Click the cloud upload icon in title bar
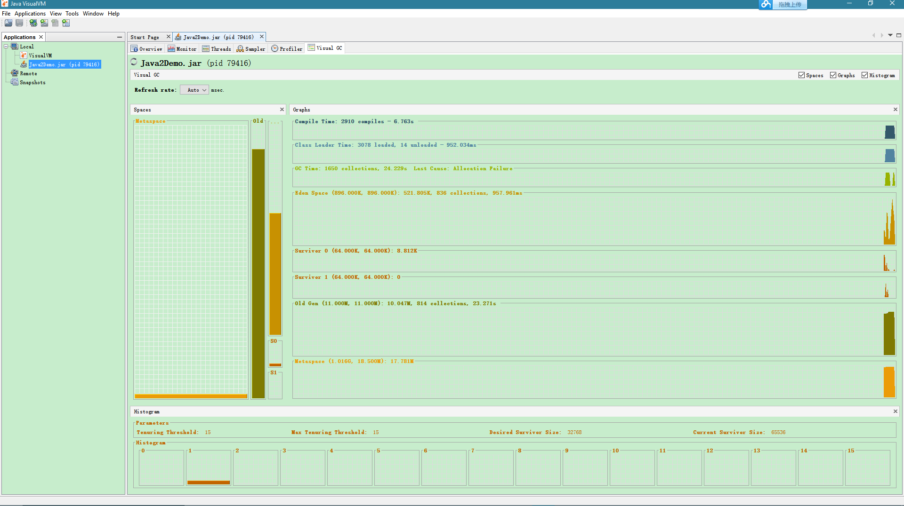This screenshot has height=506, width=904. click(766, 5)
